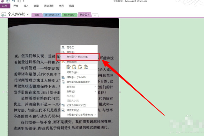Click the purple 文件 button
The width and height of the screenshot is (204, 136).
coord(5,6)
